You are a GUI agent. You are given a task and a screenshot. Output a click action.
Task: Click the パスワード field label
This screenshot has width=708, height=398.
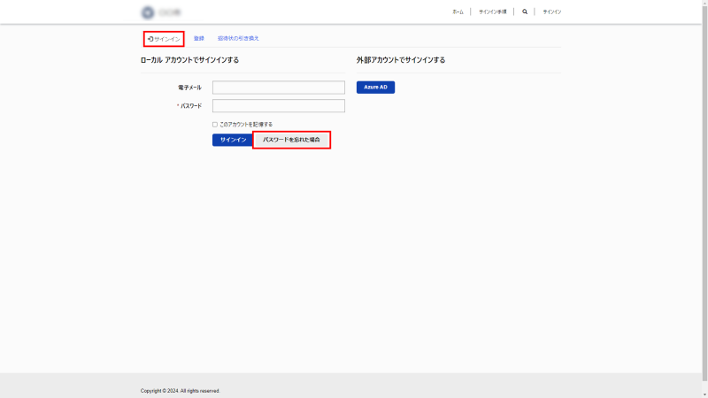pos(191,106)
